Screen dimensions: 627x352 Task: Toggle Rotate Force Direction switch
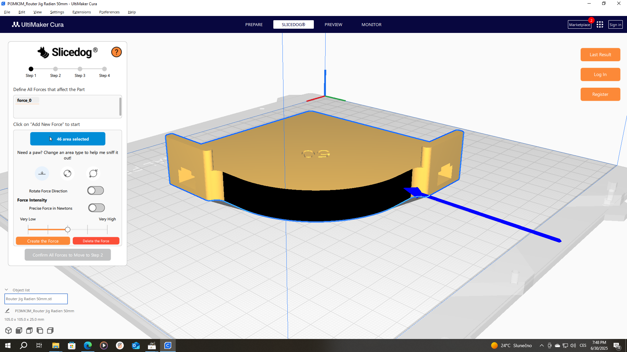point(95,191)
